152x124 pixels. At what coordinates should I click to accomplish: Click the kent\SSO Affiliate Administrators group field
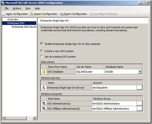(114, 109)
